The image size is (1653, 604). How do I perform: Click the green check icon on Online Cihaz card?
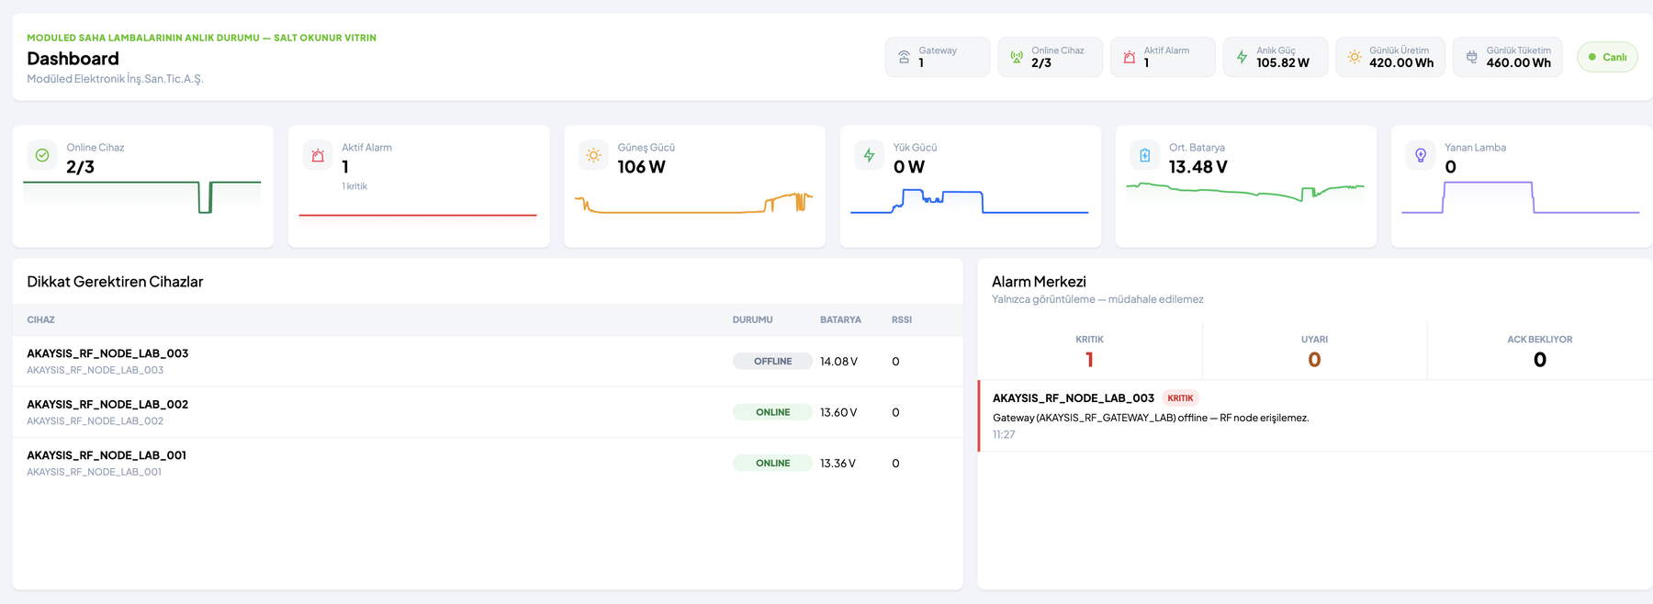point(42,155)
